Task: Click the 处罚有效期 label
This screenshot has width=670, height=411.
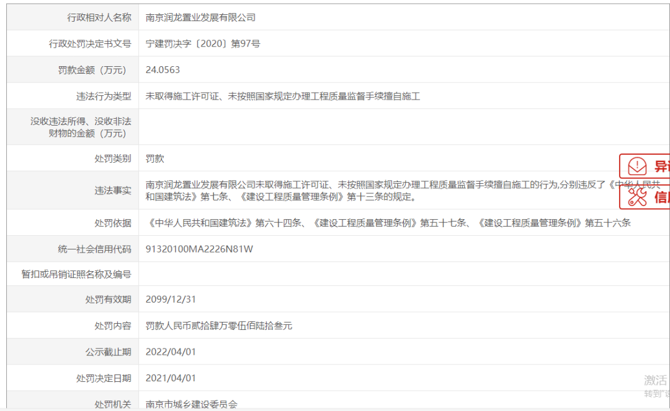Action: coord(108,300)
